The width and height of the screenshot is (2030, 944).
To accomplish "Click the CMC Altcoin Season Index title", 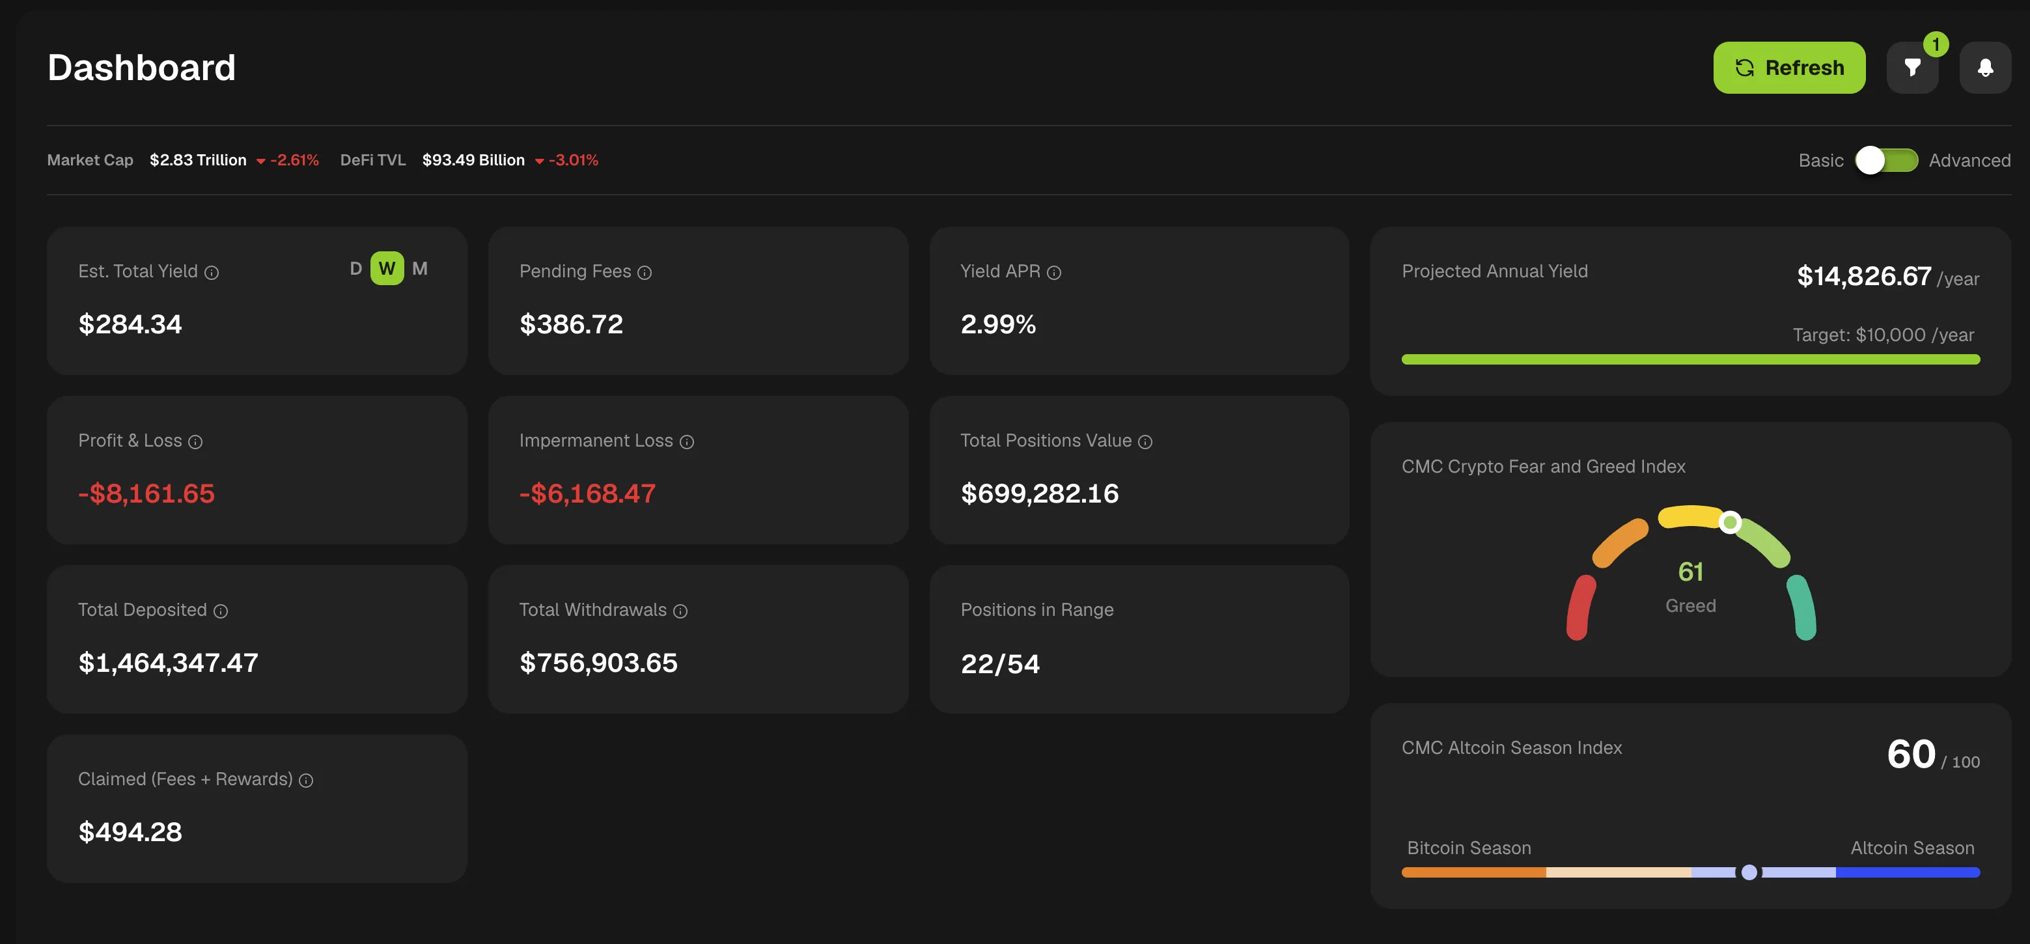I will pos(1512,748).
